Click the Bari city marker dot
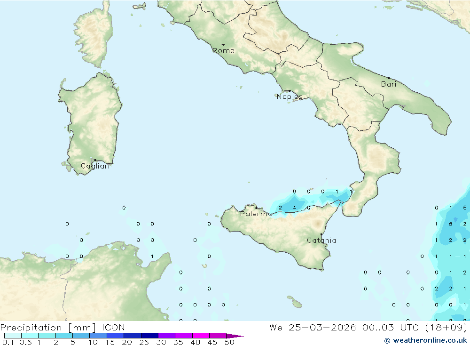470x345 pixels. pos(389,78)
